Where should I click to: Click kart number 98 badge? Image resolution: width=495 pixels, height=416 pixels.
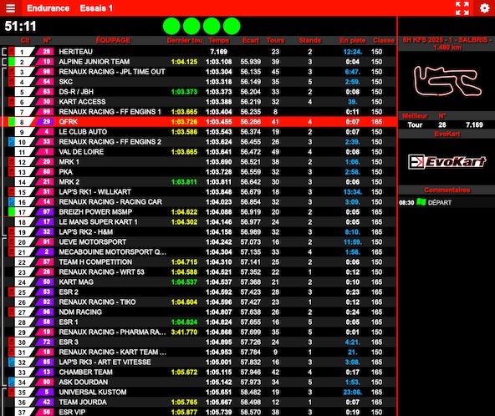(x=46, y=72)
